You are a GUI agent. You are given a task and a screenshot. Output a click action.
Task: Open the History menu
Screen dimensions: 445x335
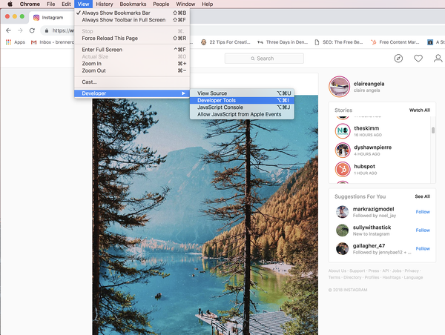[x=105, y=4]
